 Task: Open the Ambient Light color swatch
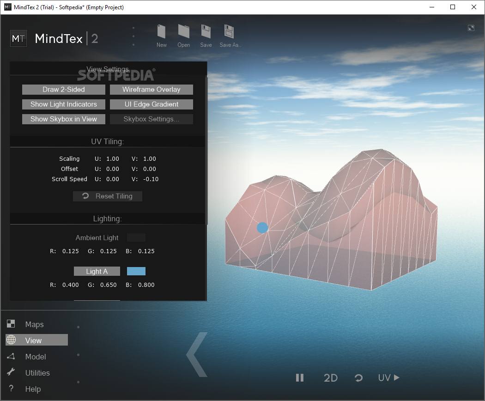coord(136,237)
